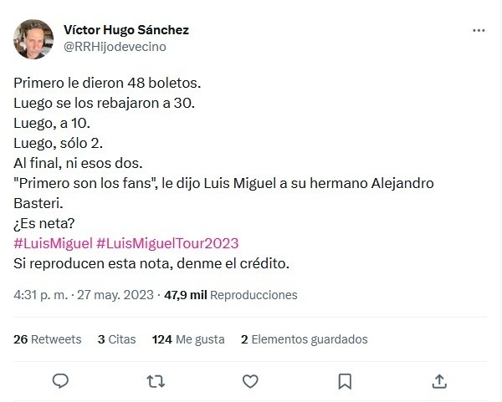Retweet using the arrows icon
The height and width of the screenshot is (402, 502).
click(155, 381)
